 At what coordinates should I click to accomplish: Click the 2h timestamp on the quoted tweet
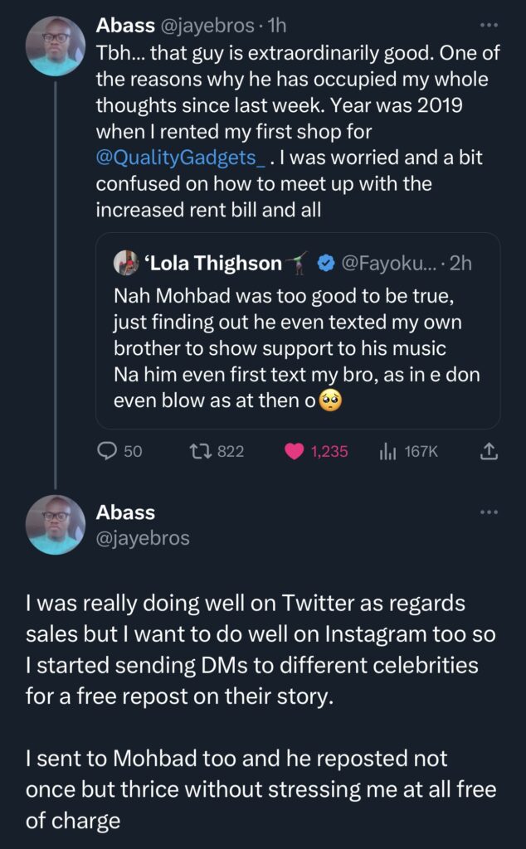461,264
